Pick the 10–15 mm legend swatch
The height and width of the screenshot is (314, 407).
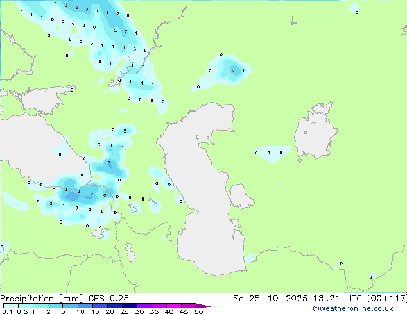pos(85,306)
